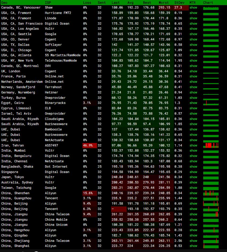Click 21.24 last value for Hetzner
Image resolution: width=227 pixels, height=252 pixels.
tap(116, 92)
